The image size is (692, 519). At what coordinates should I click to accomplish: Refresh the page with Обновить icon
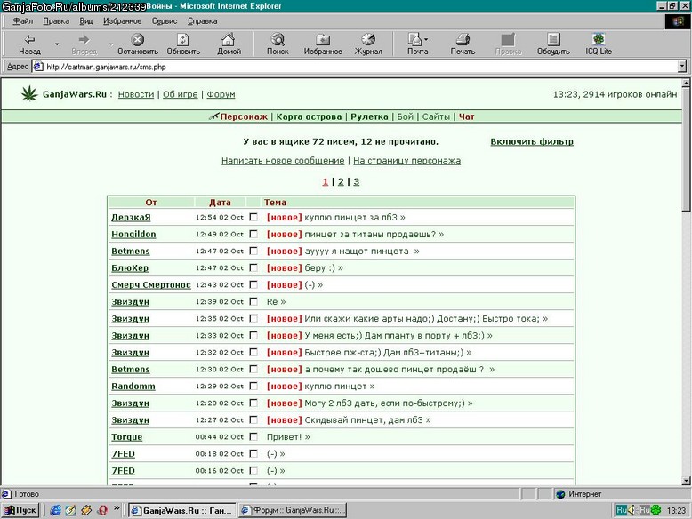click(183, 44)
